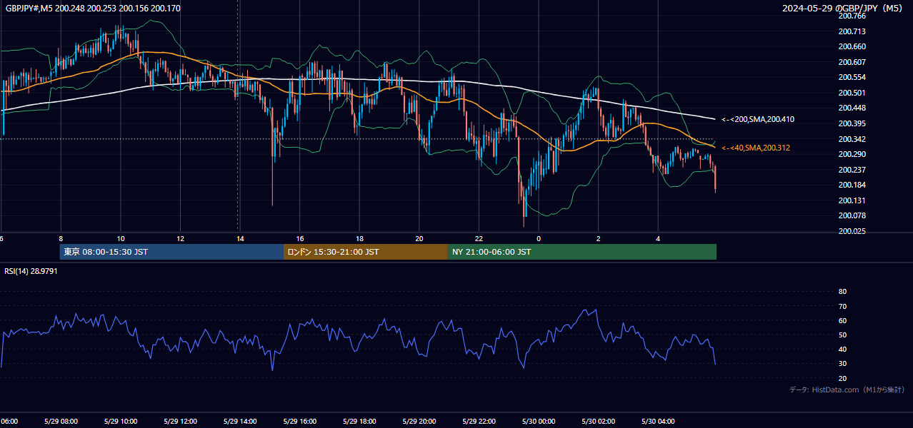Select the 40 SMA 200.312 label
This screenshot has height=428, width=913.
[755, 148]
